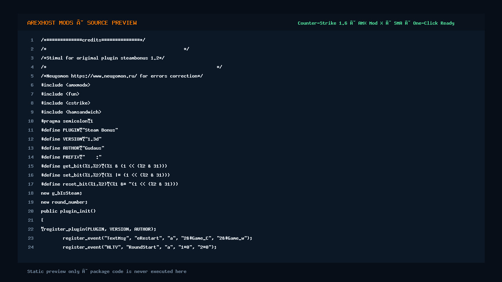Click the register_event "HLTV" RoundStart line

(x=140, y=247)
